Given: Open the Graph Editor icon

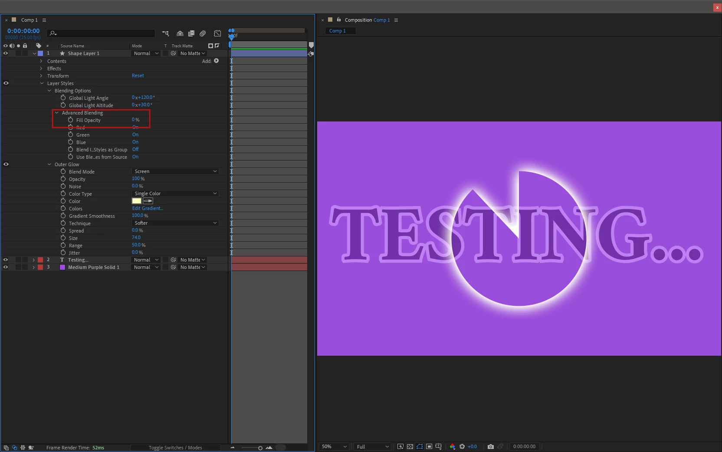Looking at the screenshot, I should pyautogui.click(x=217, y=33).
